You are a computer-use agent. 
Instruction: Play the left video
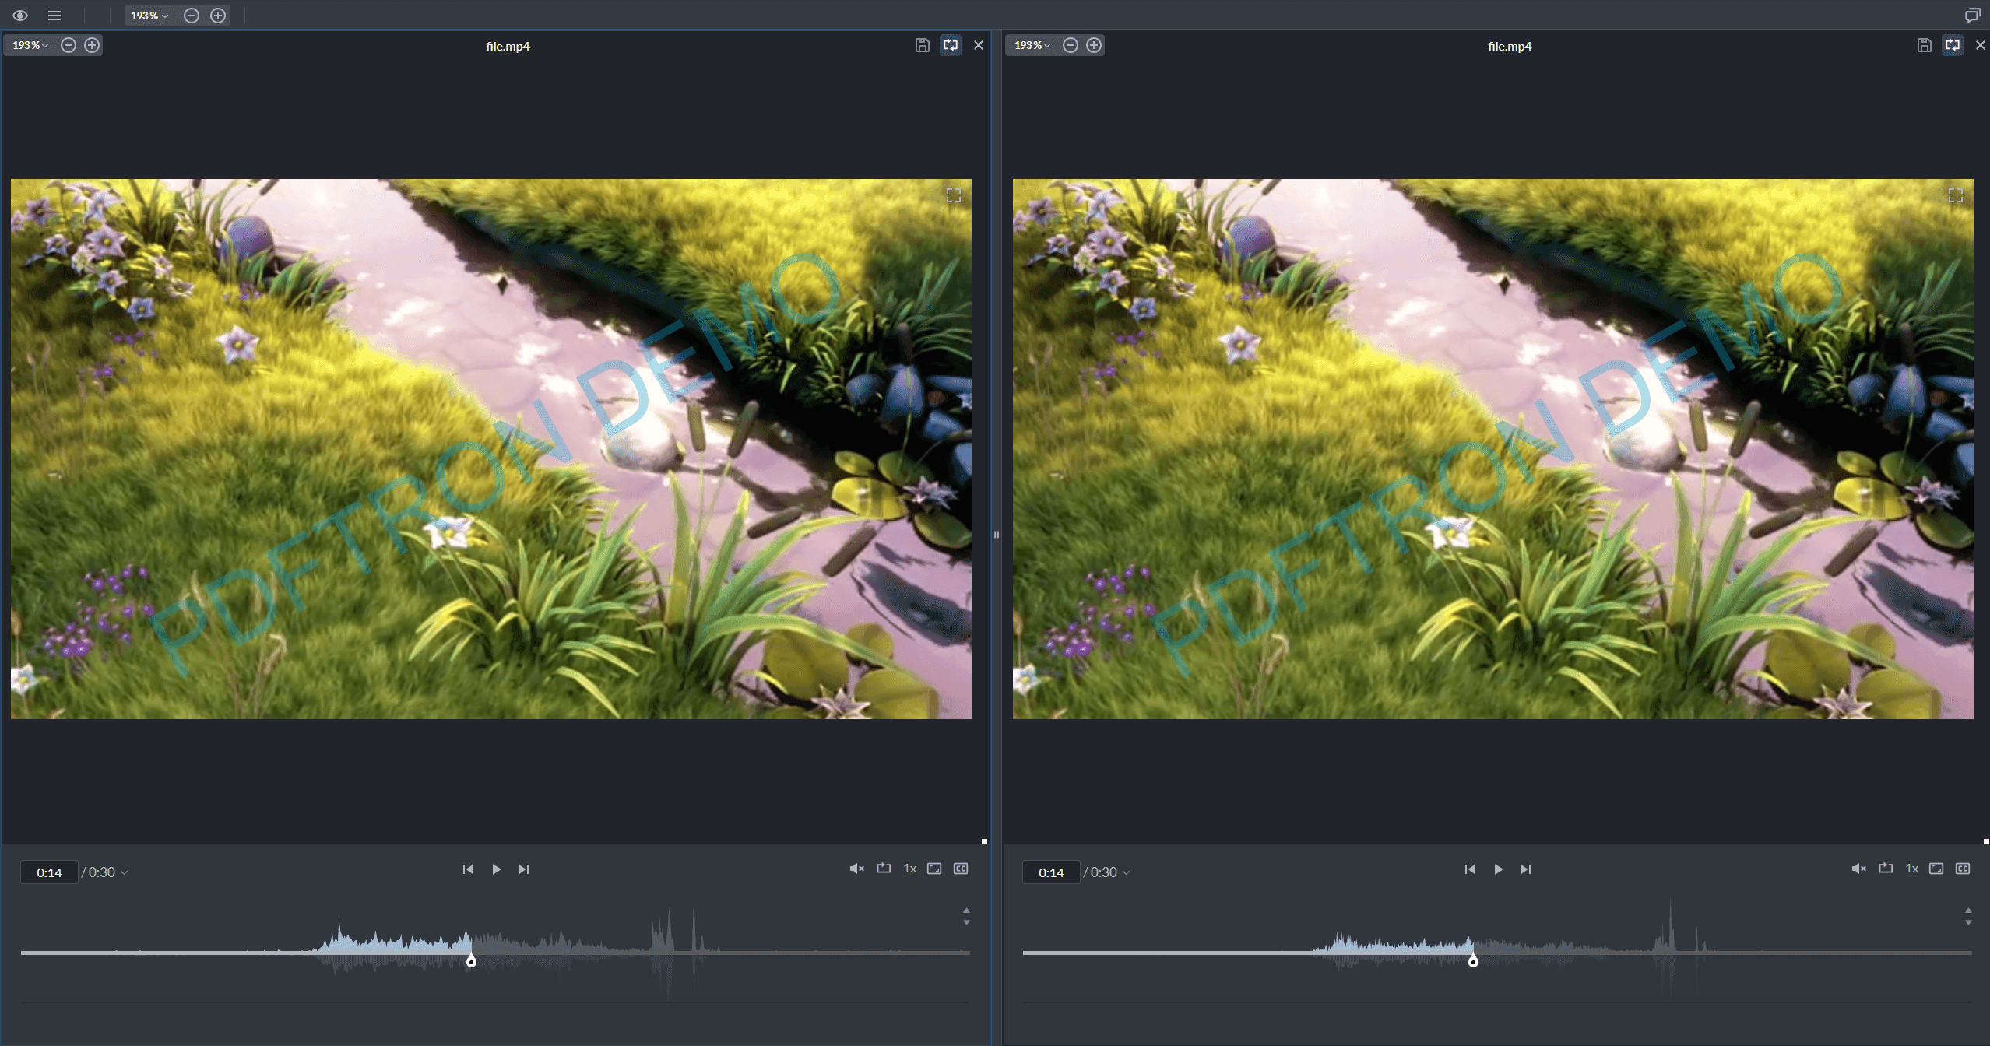point(496,869)
